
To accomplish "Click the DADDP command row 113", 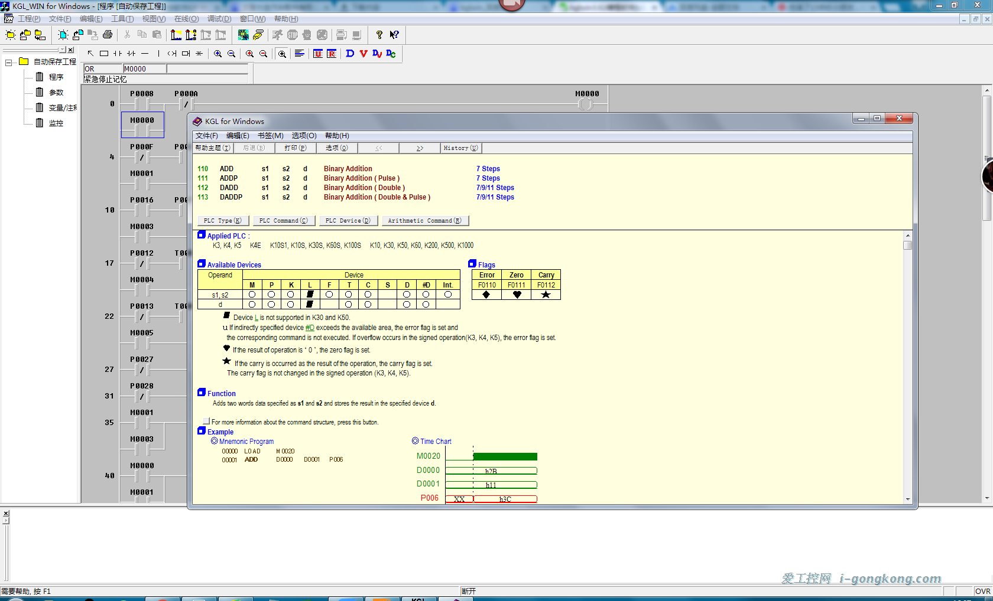I will [356, 197].
